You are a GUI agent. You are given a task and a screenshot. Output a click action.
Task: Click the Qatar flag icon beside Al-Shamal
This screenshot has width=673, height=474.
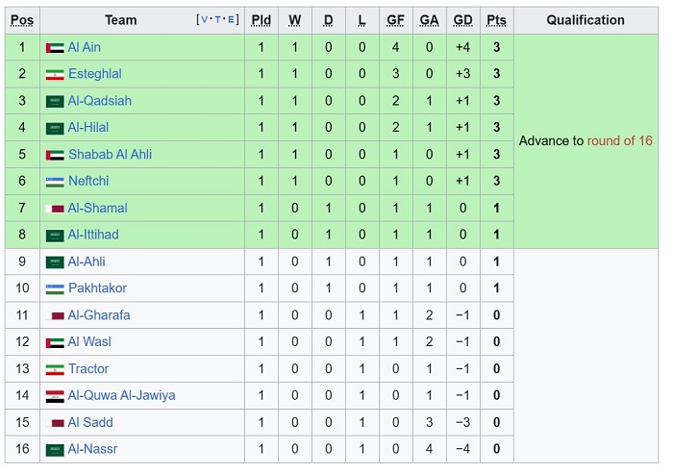(55, 209)
